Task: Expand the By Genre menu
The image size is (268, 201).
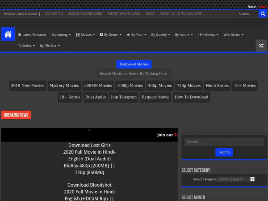Action: [110, 34]
